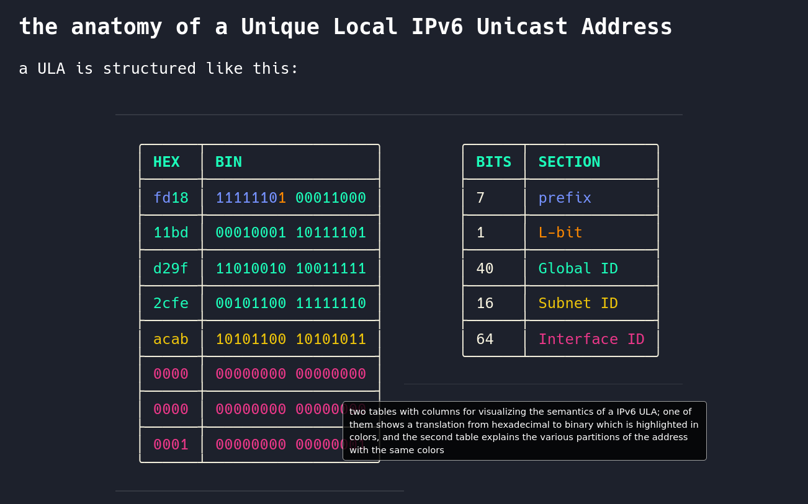Select the 2cfe hex cell
The image size is (808, 504).
point(171,303)
